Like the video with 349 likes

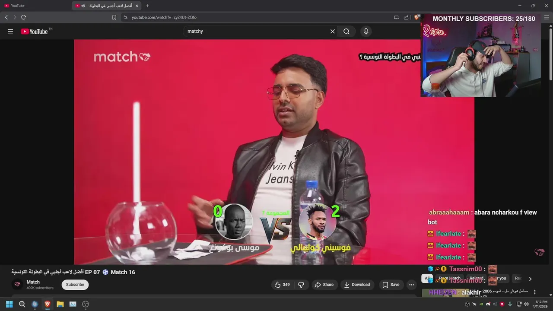click(x=282, y=285)
